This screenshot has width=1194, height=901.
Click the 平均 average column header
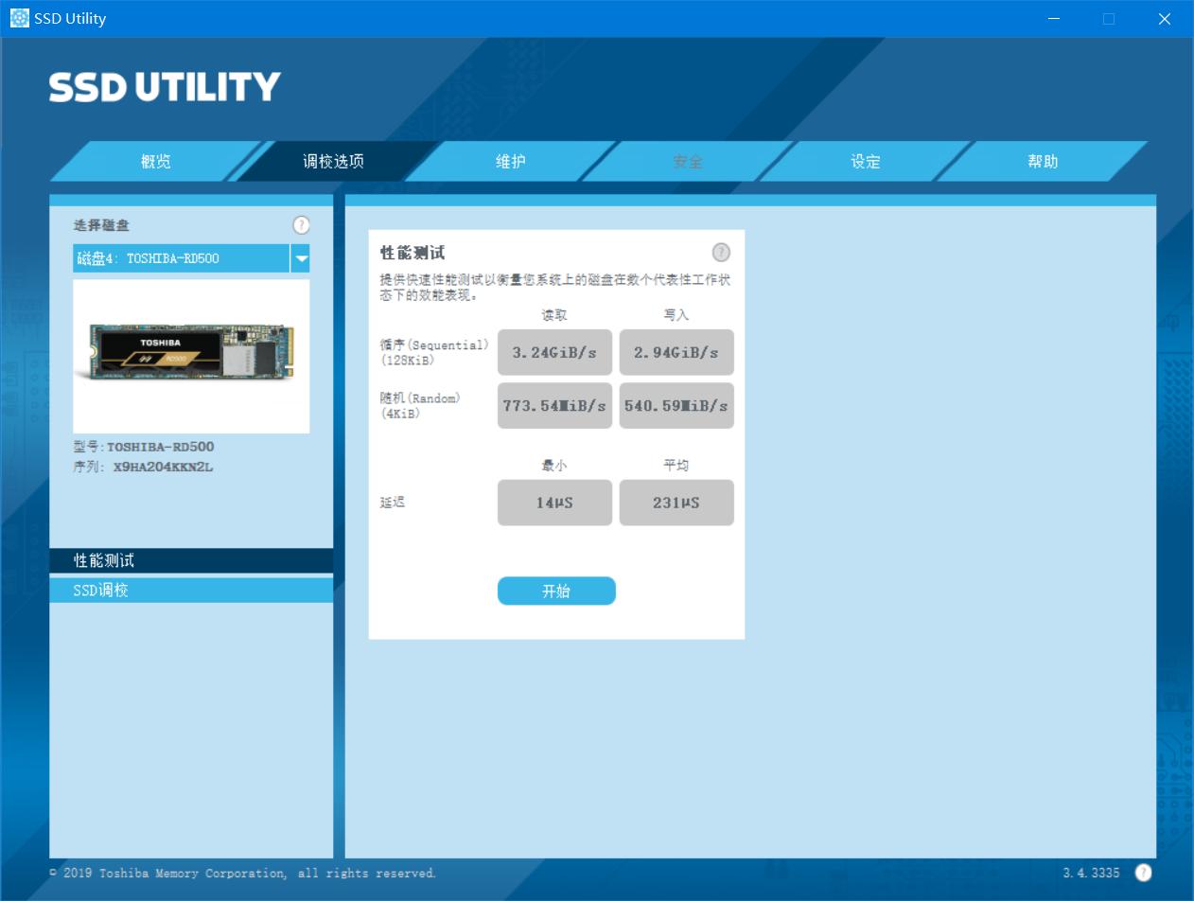tap(676, 465)
